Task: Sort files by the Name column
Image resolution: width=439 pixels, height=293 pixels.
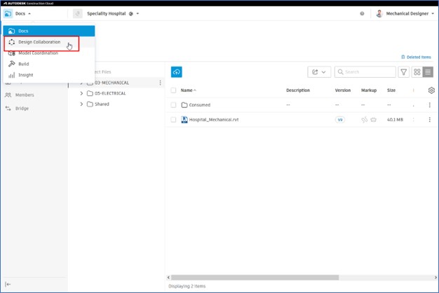Action: (x=189, y=90)
